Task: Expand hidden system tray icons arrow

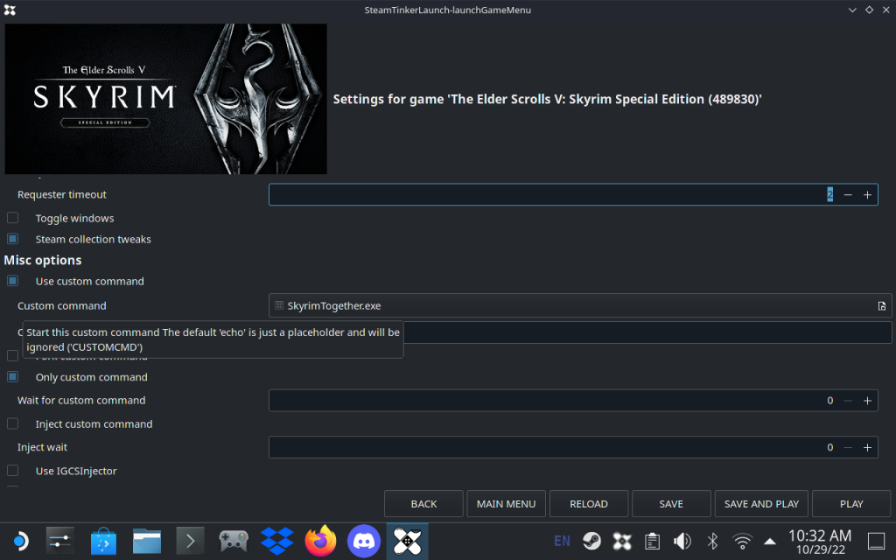Action: pyautogui.click(x=770, y=541)
